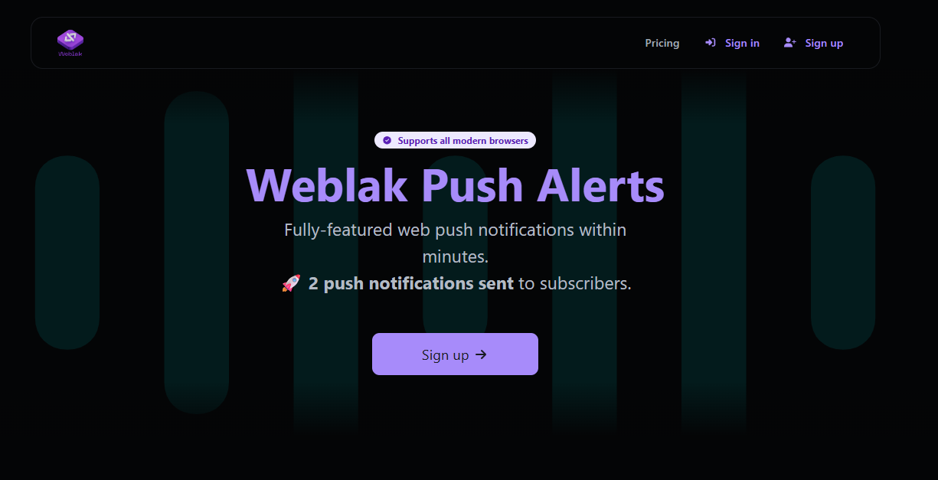Click the leftmost short teal pill shape
The width and height of the screenshot is (938, 480).
pyautogui.click(x=67, y=253)
